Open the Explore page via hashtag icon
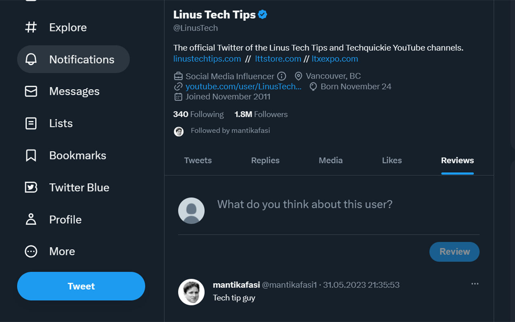 (31, 27)
